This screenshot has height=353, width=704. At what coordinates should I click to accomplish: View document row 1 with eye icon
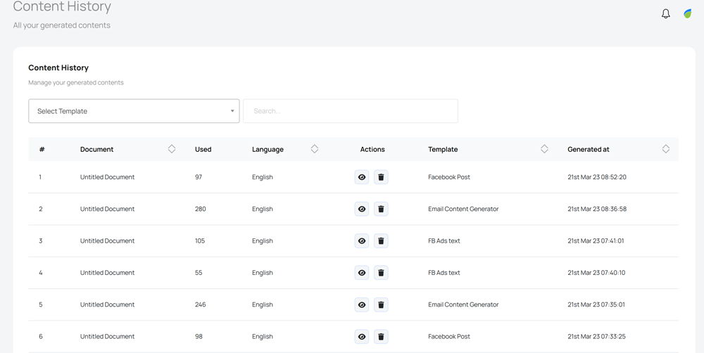[x=362, y=177]
